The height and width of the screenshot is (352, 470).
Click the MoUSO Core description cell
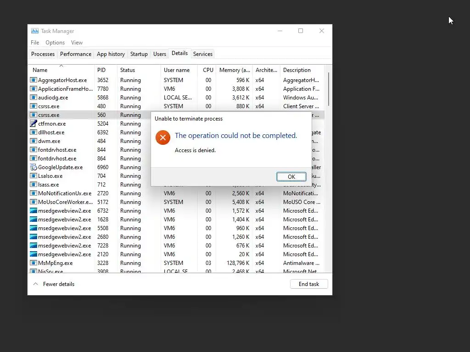pyautogui.click(x=302, y=202)
